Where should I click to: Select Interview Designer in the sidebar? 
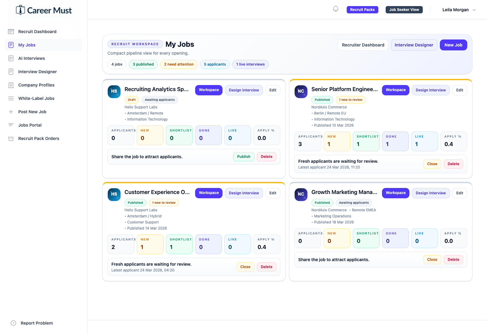pyautogui.click(x=37, y=72)
